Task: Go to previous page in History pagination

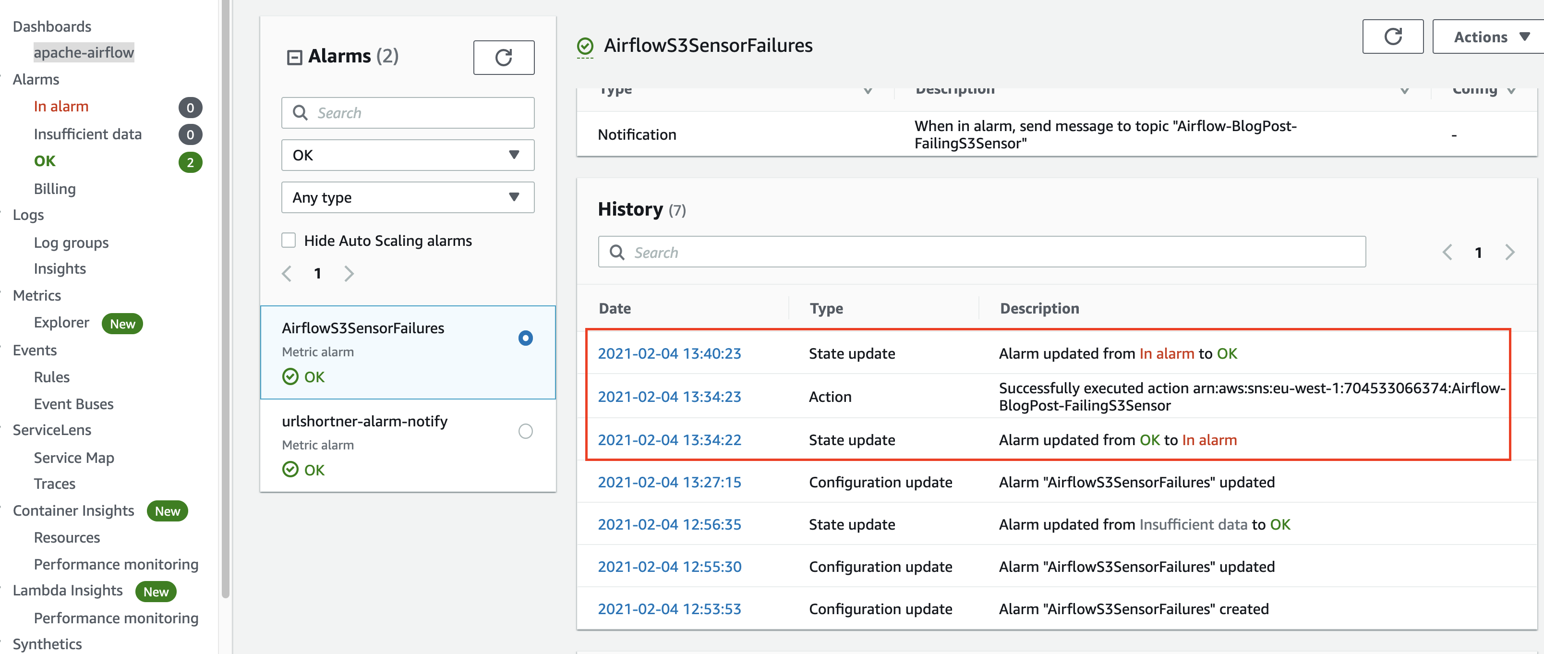Action: tap(1447, 253)
